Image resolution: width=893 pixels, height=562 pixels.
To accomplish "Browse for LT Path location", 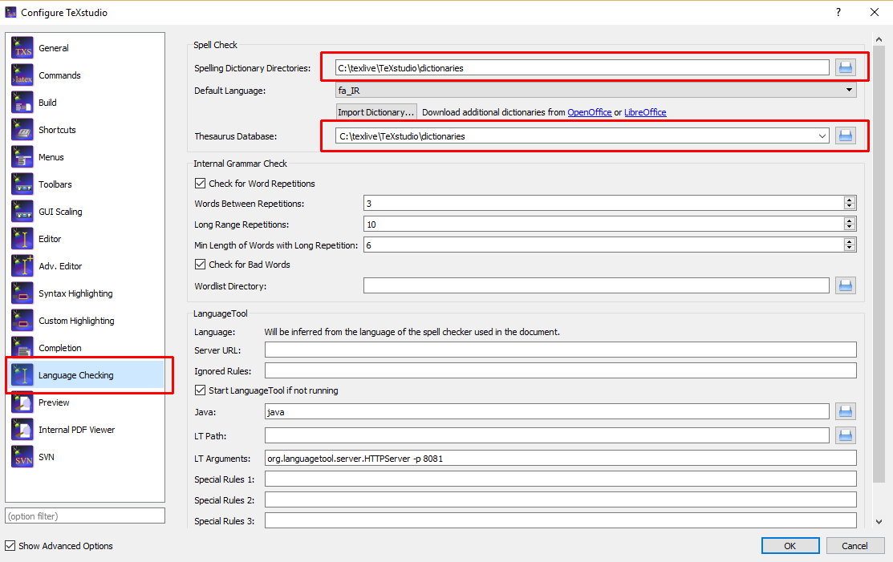I will point(846,435).
